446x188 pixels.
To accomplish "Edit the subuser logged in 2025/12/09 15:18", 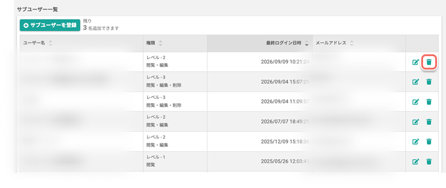I will tap(415, 141).
